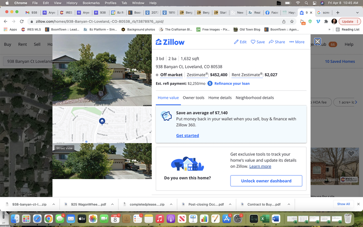
Task: Click the home pin on the map
Action: click(x=102, y=121)
